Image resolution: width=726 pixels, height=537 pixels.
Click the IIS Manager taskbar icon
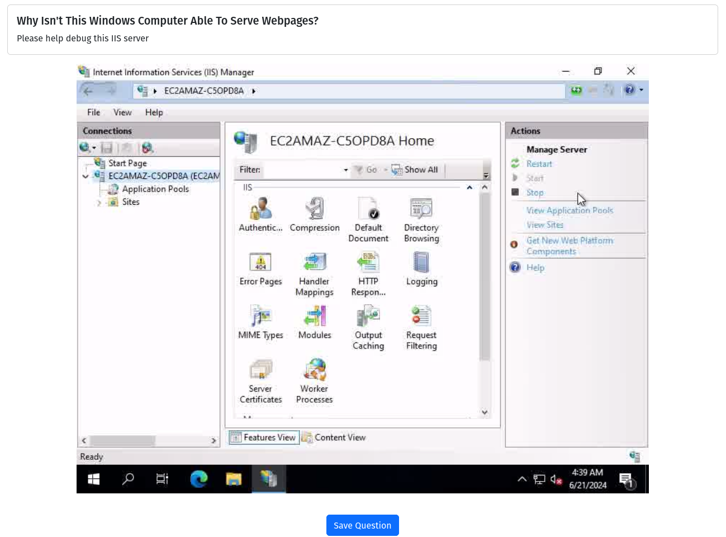pyautogui.click(x=269, y=479)
